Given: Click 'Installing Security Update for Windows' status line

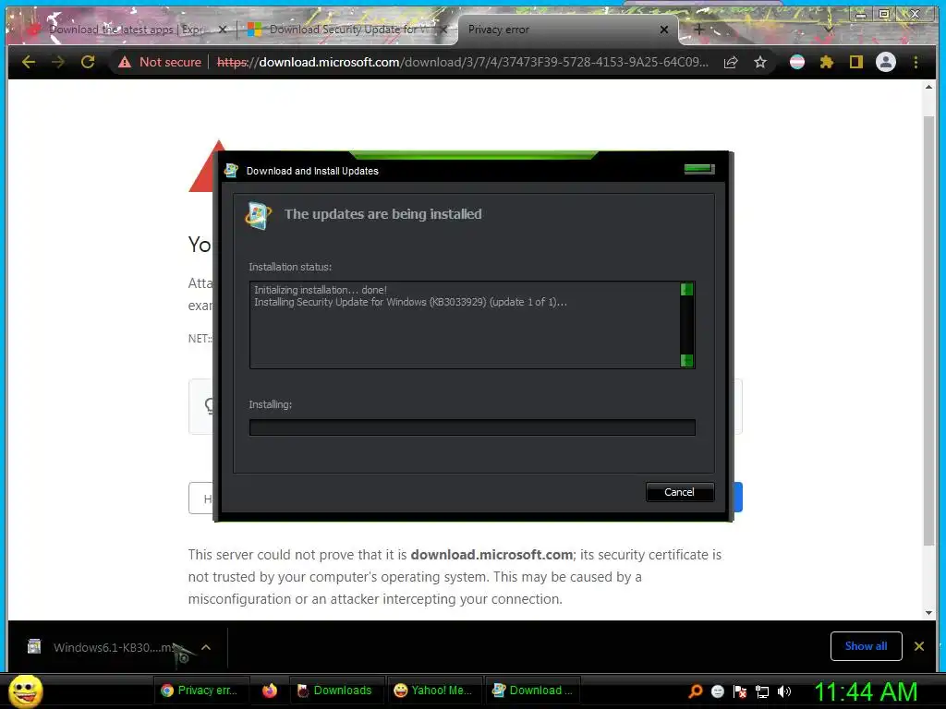Looking at the screenshot, I should click(x=410, y=302).
